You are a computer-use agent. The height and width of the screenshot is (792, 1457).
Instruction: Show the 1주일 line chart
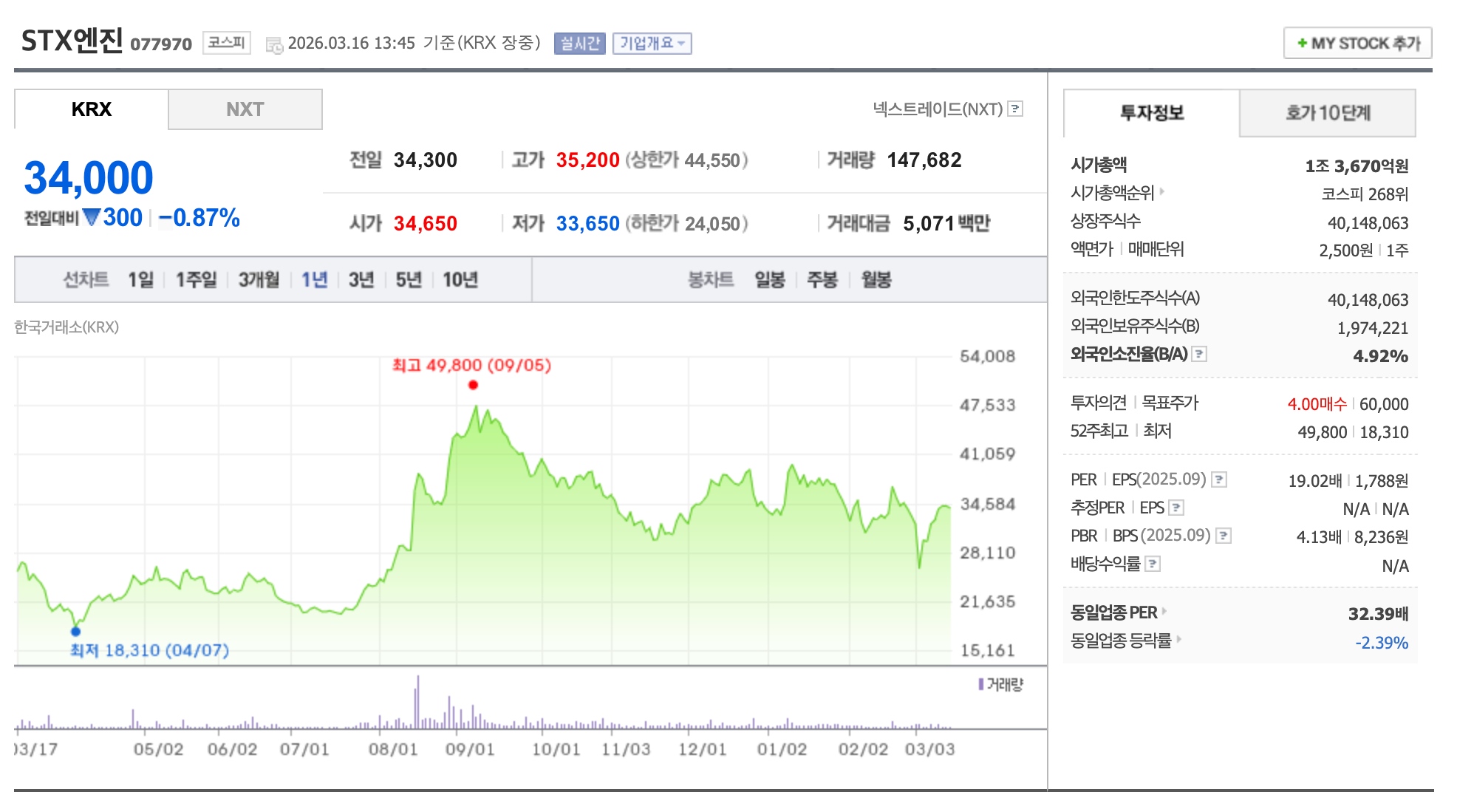[x=196, y=279]
